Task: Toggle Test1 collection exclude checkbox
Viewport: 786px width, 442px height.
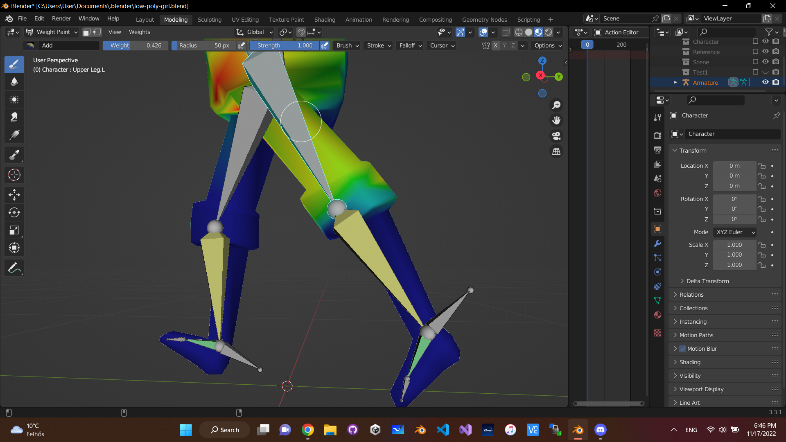Action: (x=755, y=72)
